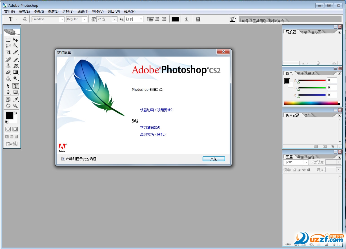Viewport: 346px width, 249px height.
Task: Open the 文件(F) menu
Action: (9, 12)
